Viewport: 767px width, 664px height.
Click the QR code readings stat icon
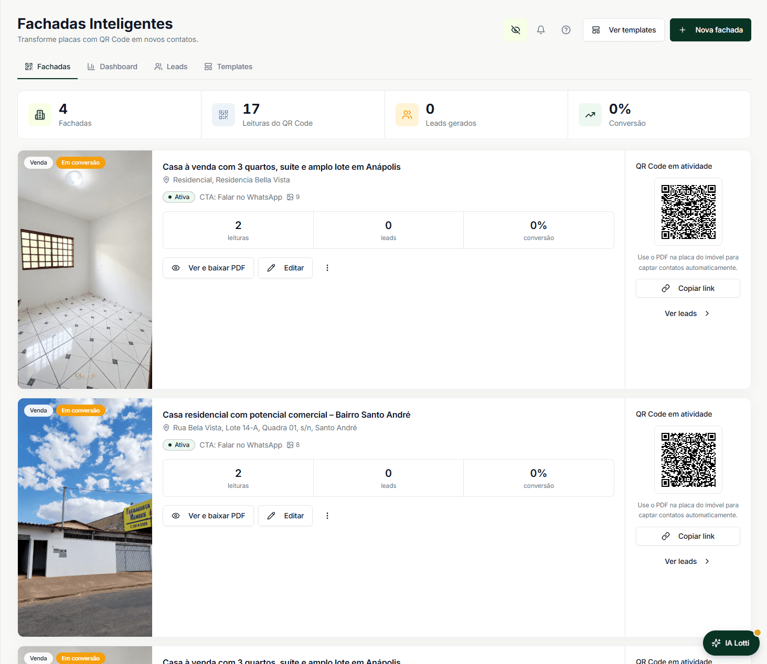(x=223, y=115)
